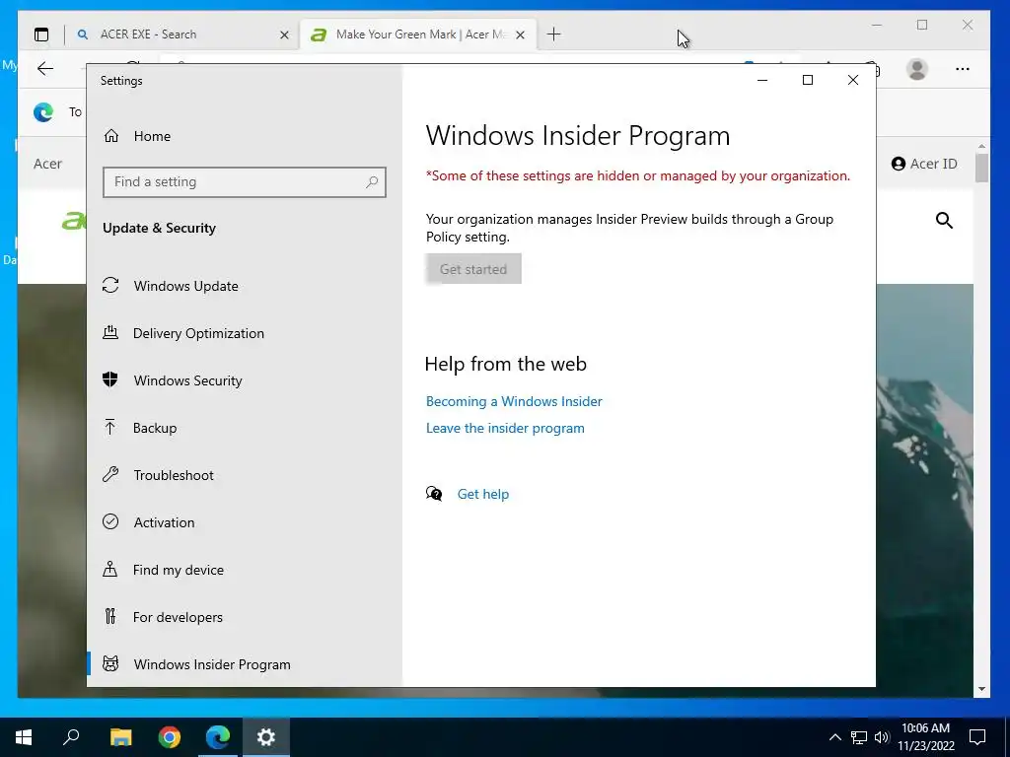
Task: Click the Backup arrow icon
Action: [x=110, y=427]
